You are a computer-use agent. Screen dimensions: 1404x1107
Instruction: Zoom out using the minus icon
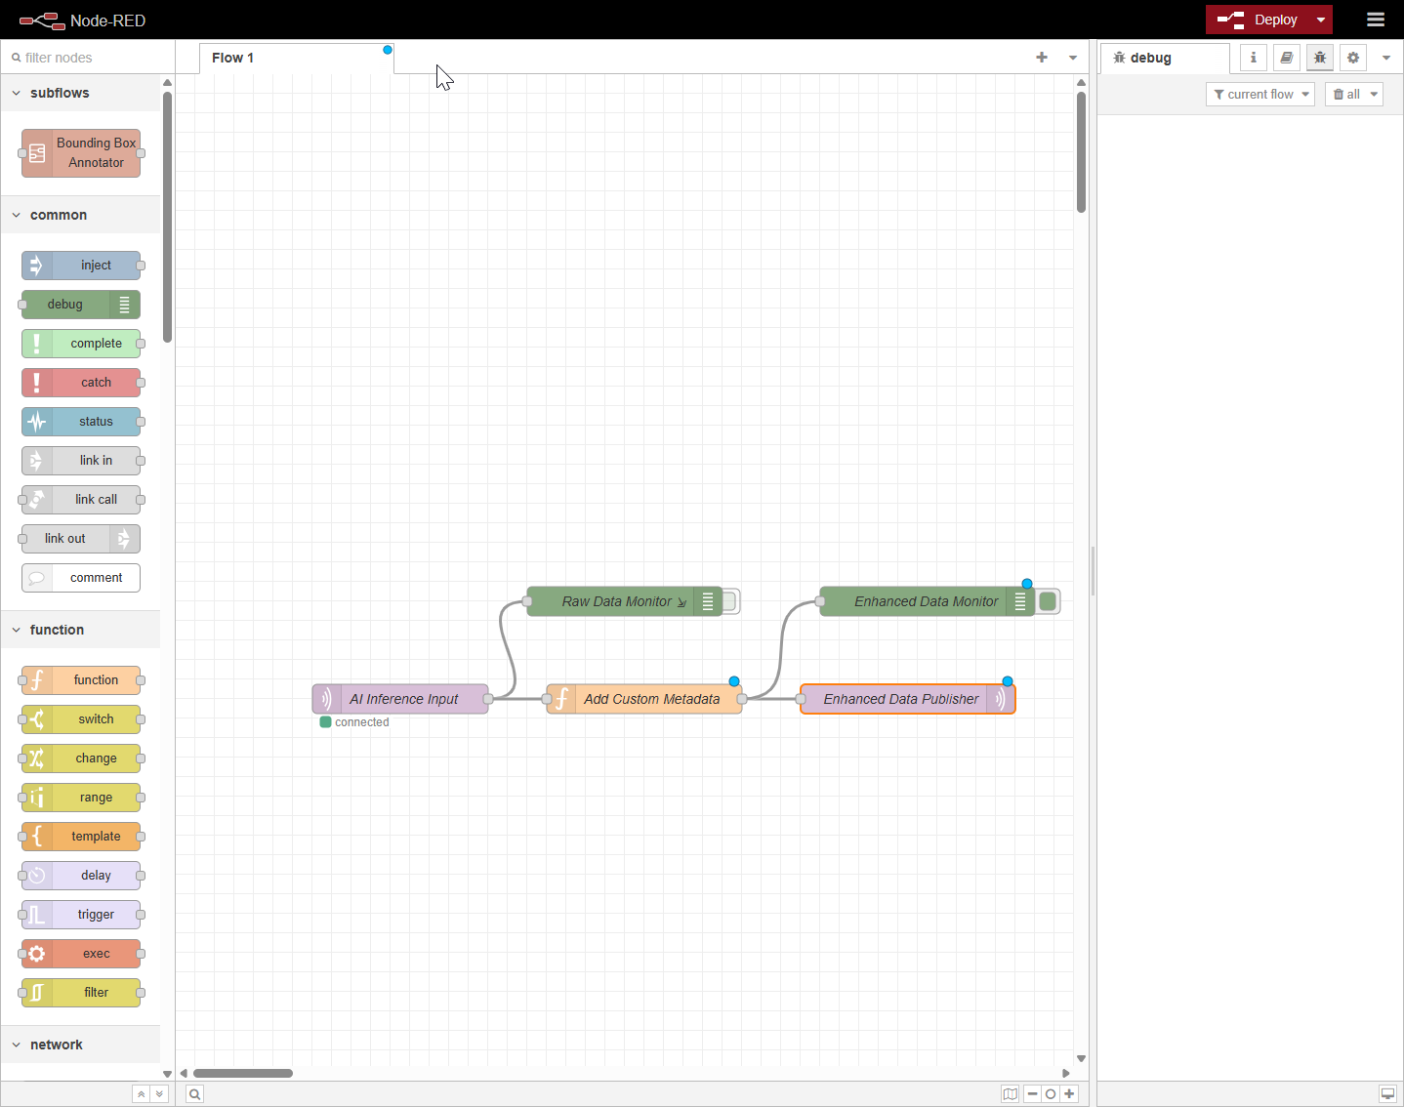pos(1032,1093)
